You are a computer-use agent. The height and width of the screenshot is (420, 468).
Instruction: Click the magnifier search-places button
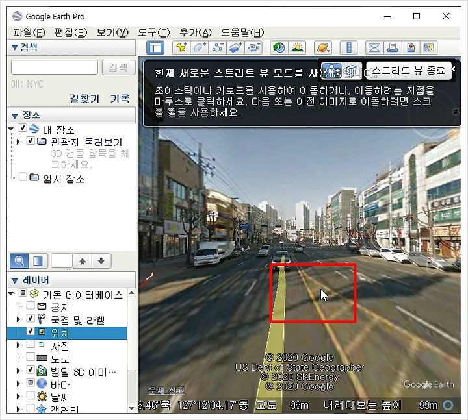click(19, 261)
